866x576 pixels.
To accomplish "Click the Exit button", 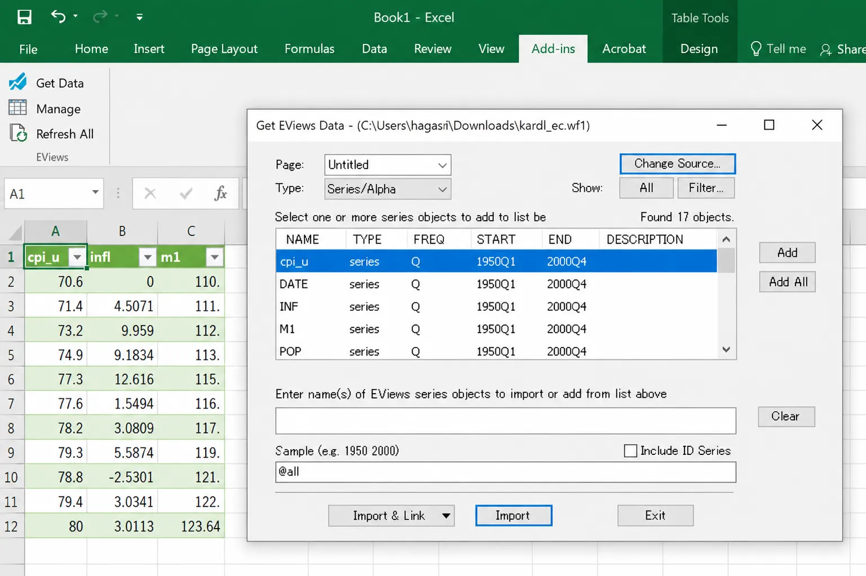I will pyautogui.click(x=655, y=516).
